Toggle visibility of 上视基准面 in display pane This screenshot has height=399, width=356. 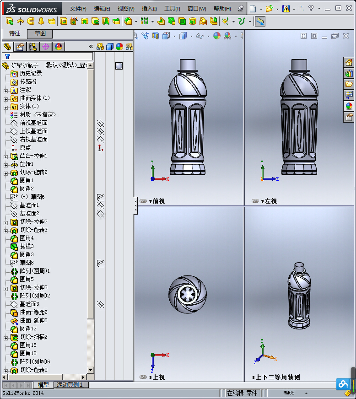click(x=101, y=131)
